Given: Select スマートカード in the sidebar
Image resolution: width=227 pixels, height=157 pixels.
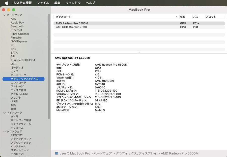Looking at the screenshot, I should coord(20,150).
